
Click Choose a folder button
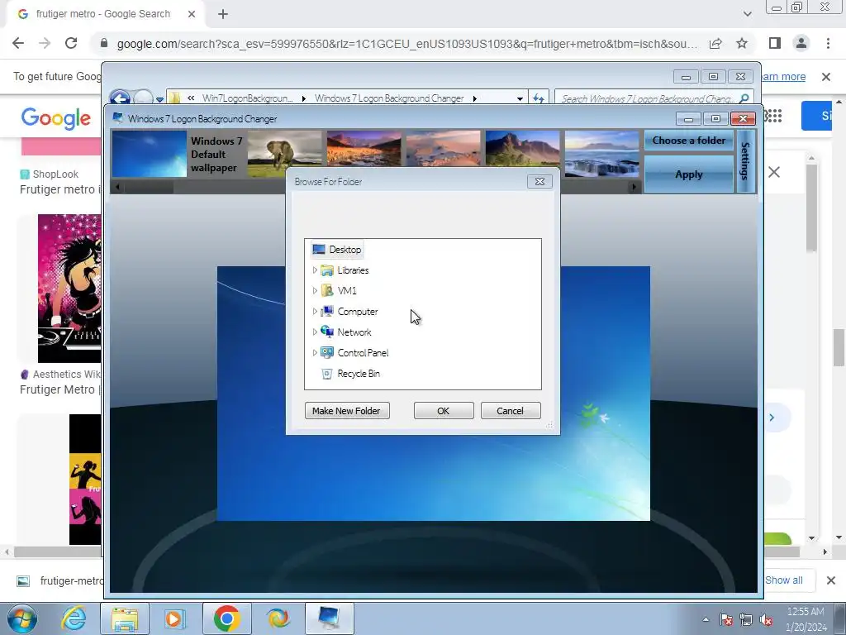(688, 141)
